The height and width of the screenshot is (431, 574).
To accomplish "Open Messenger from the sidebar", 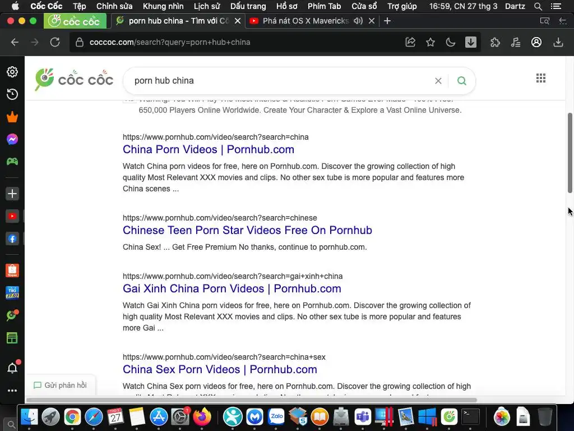I will coord(12,139).
